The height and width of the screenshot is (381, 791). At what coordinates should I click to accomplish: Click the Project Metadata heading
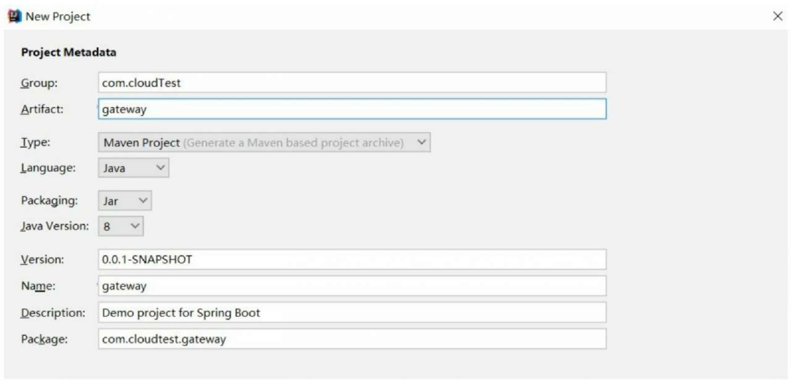[69, 52]
